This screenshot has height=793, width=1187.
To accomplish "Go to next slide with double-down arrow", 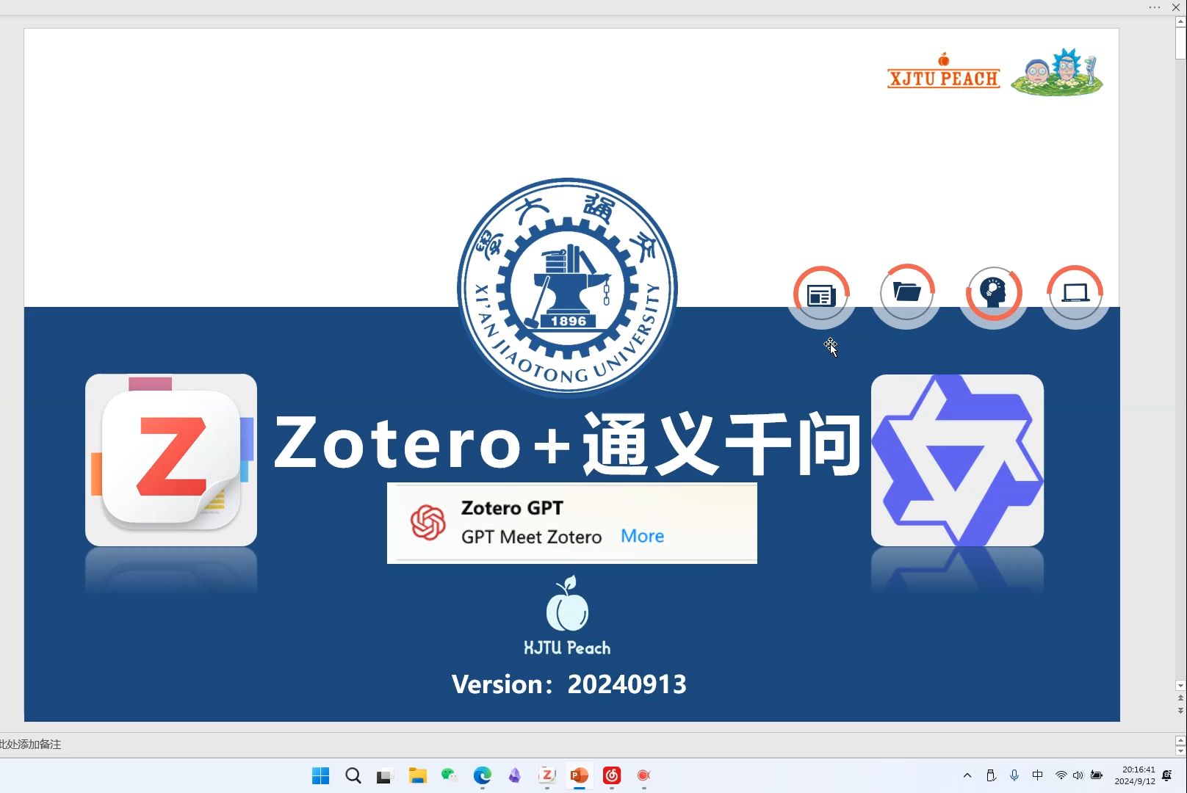I will coord(1180,711).
